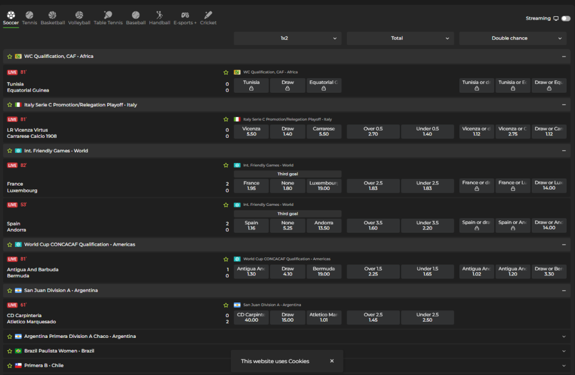This screenshot has width=575, height=375.
Task: Select the Soccer sport icon
Action: [11, 16]
